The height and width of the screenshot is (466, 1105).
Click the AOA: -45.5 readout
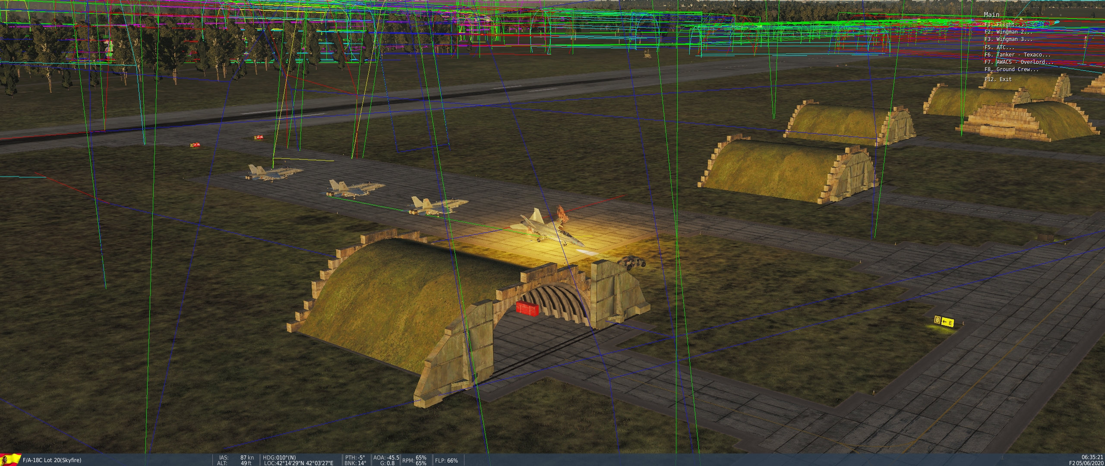(x=386, y=458)
